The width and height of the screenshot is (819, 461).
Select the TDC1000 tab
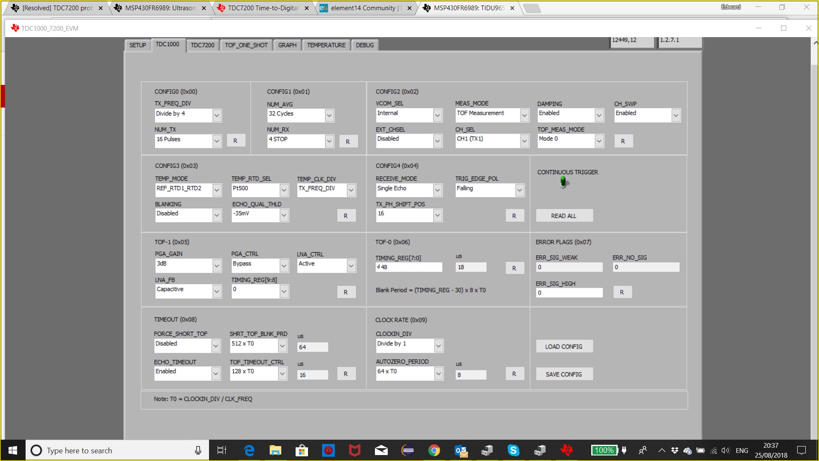point(168,44)
